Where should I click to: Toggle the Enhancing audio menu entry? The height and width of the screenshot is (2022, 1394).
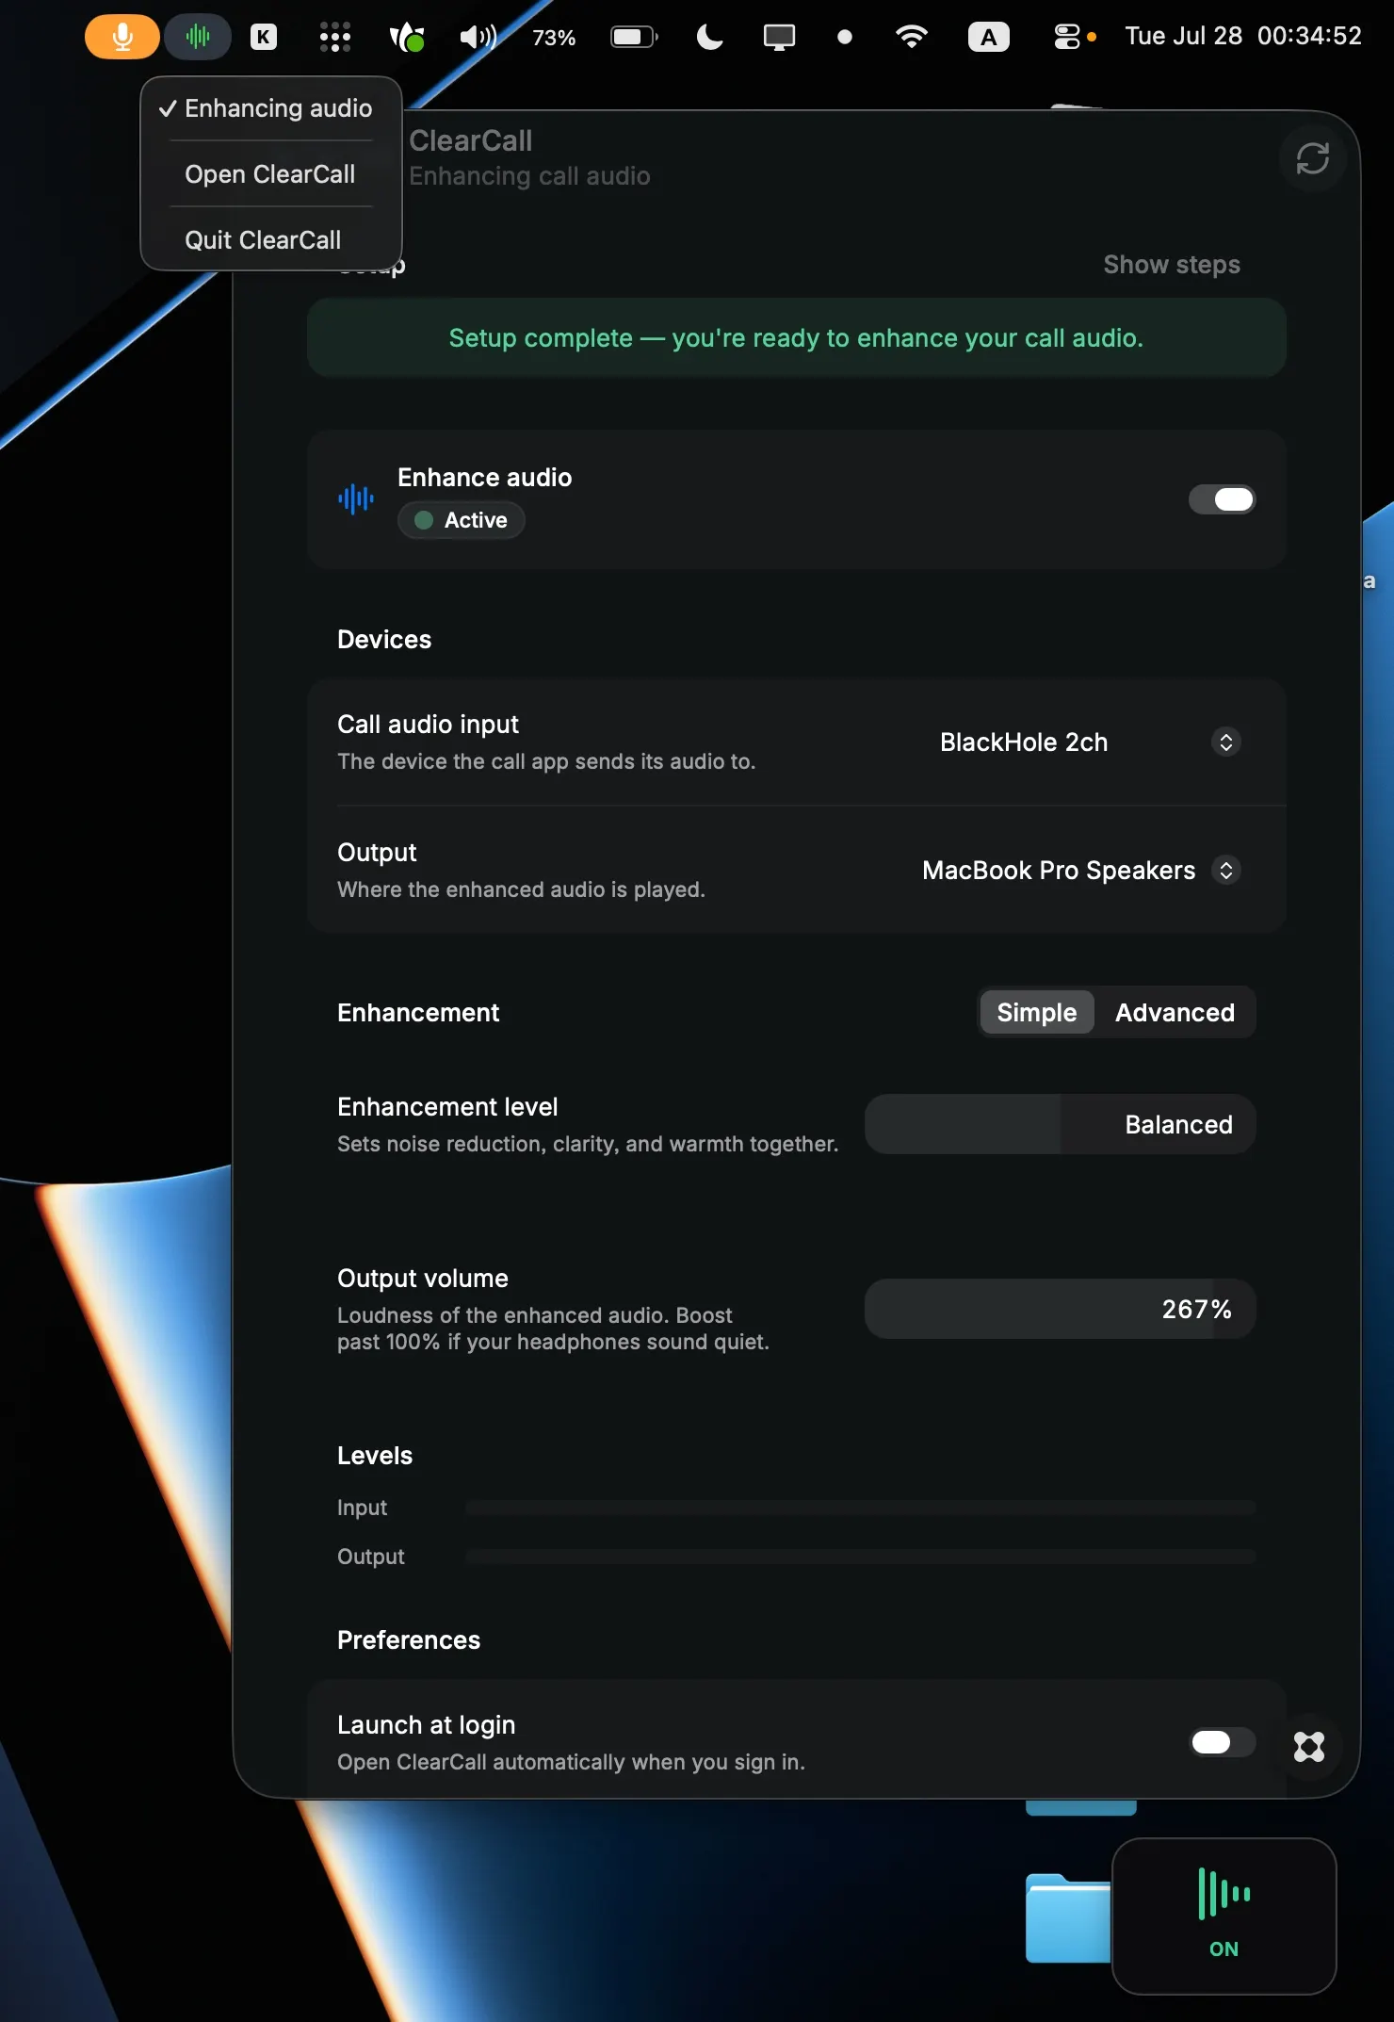tap(271, 108)
